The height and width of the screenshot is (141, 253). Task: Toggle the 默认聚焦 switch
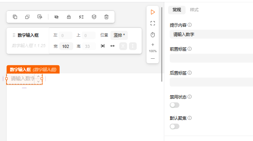tap(174, 126)
